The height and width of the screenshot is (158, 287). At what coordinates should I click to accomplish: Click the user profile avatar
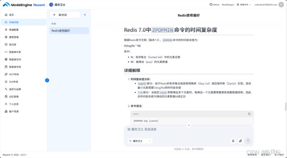point(281,5)
